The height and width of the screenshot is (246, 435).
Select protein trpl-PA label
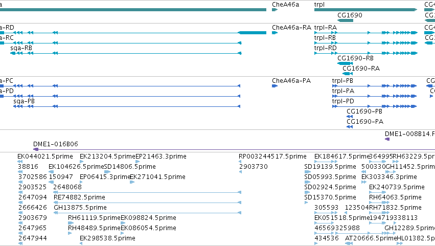coord(343,91)
